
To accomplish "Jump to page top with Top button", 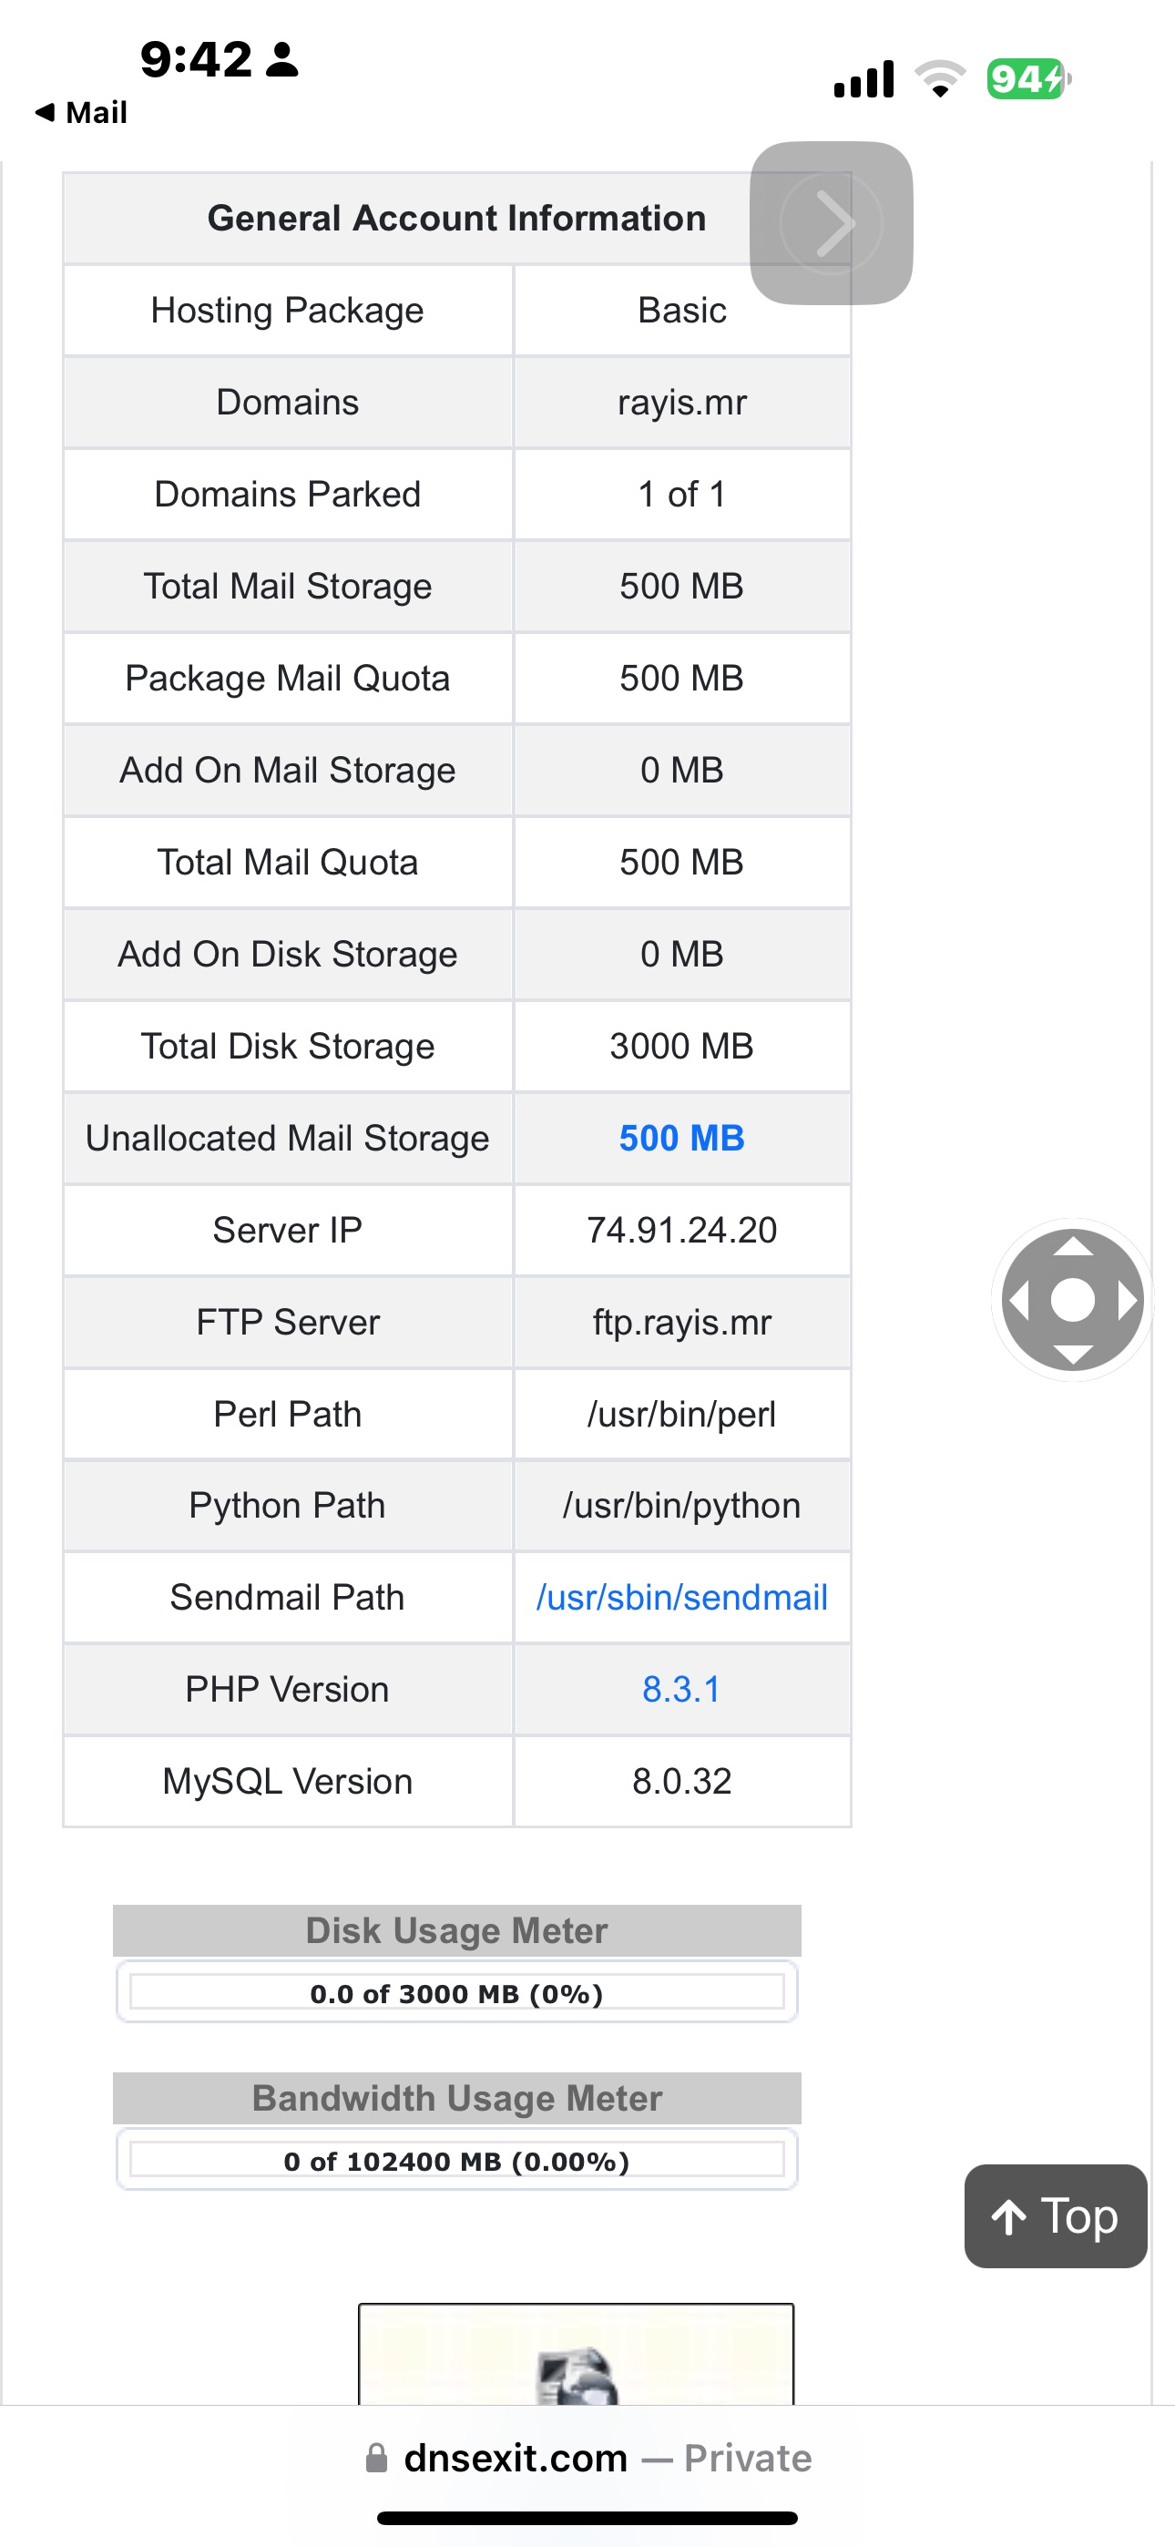I will click(x=1056, y=2215).
